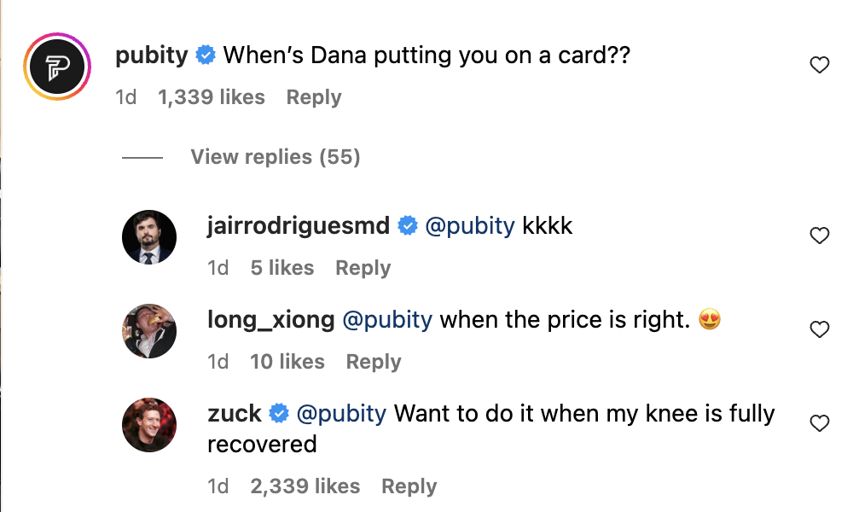Reply to long_xiong's comment
853x512 pixels.
tap(373, 362)
